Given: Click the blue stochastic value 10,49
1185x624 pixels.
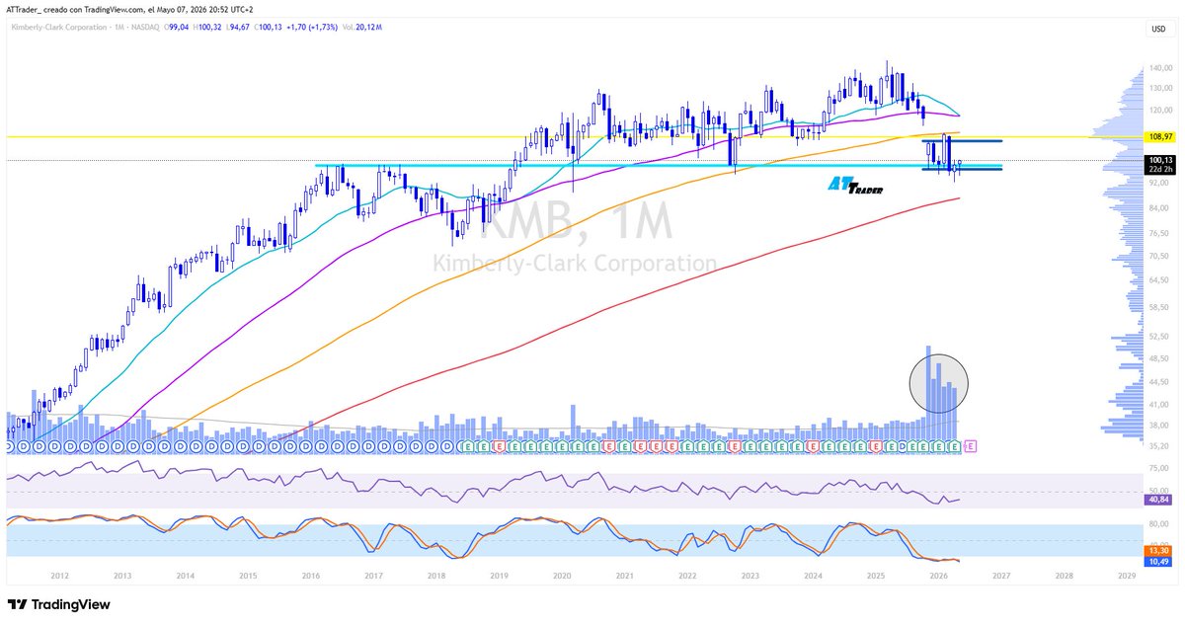Looking at the screenshot, I should 1159,561.
